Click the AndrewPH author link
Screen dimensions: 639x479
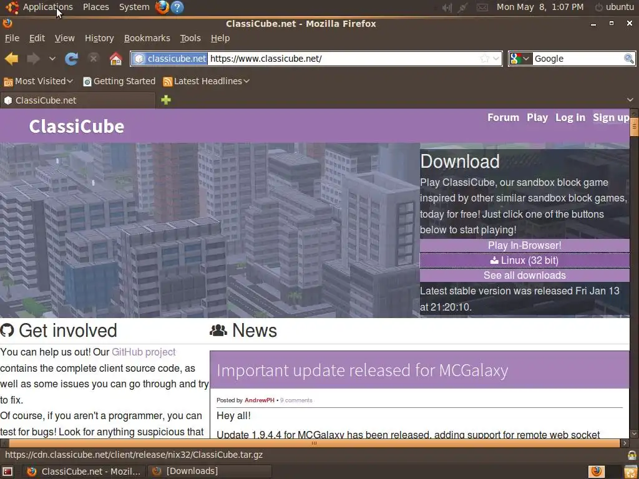(x=259, y=400)
